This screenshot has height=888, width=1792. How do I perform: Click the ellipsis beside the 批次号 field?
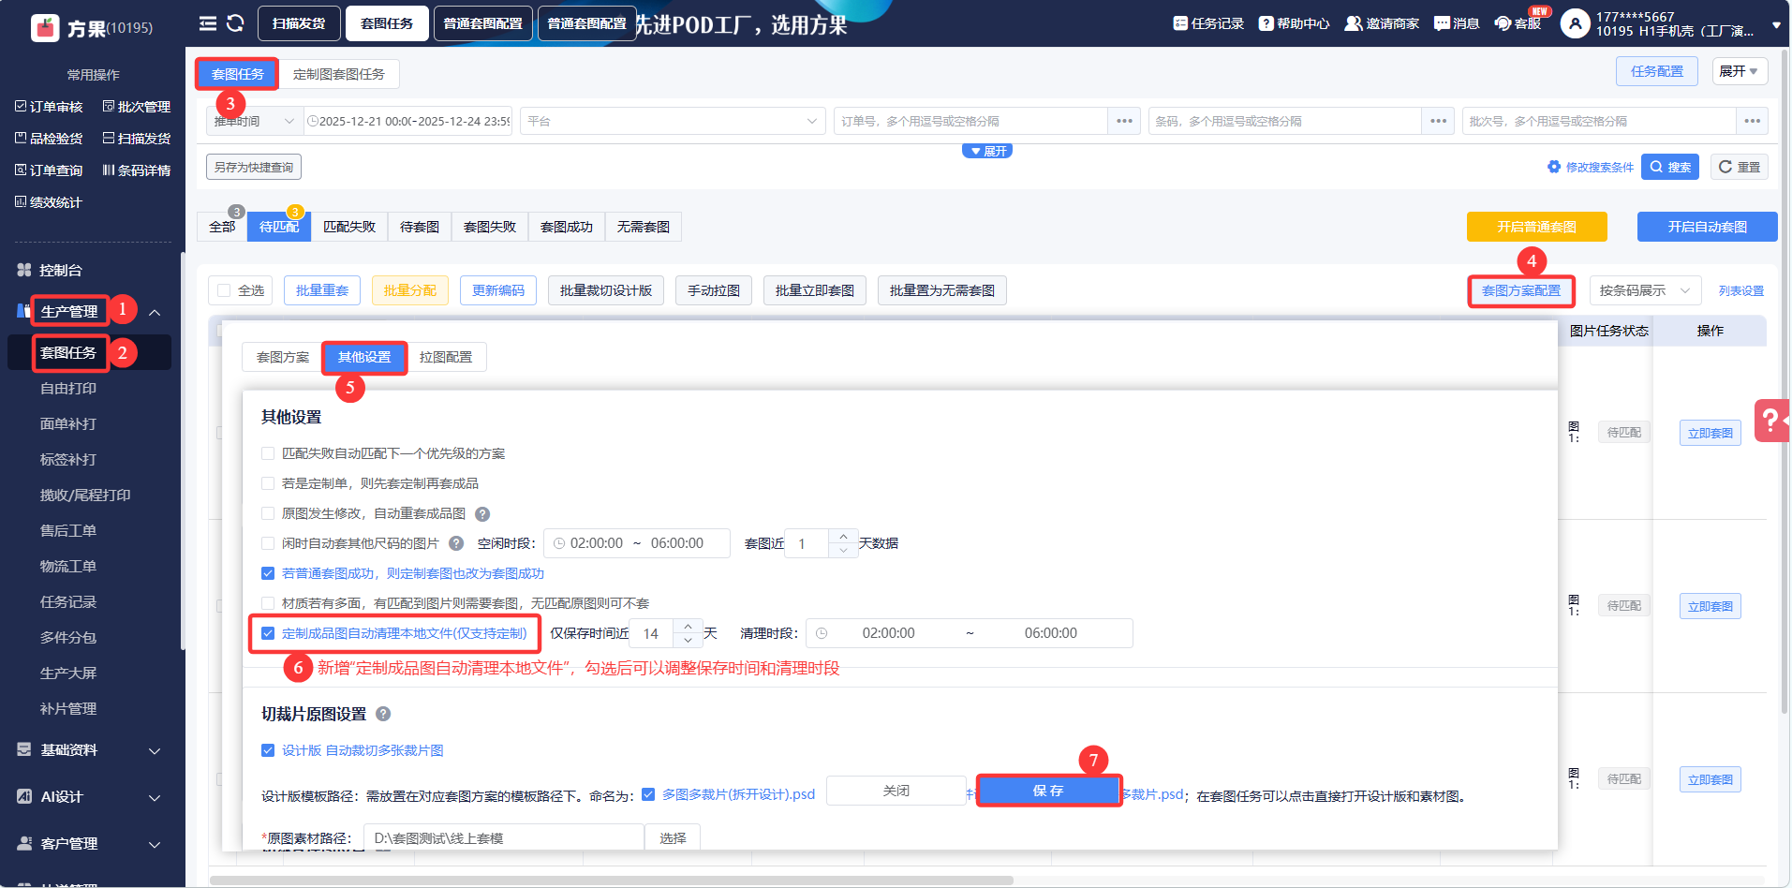click(1752, 121)
